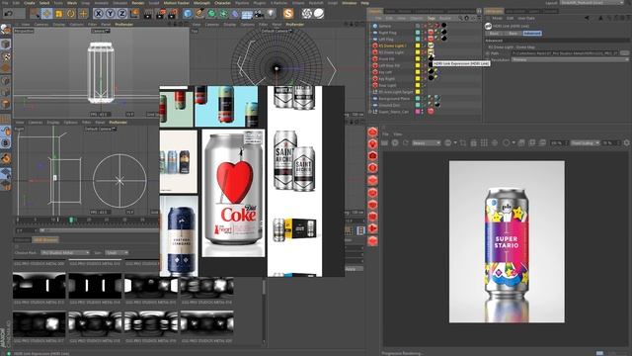Open the camera dropdown in Perspective viewport
The image size is (632, 356).
tap(100, 31)
